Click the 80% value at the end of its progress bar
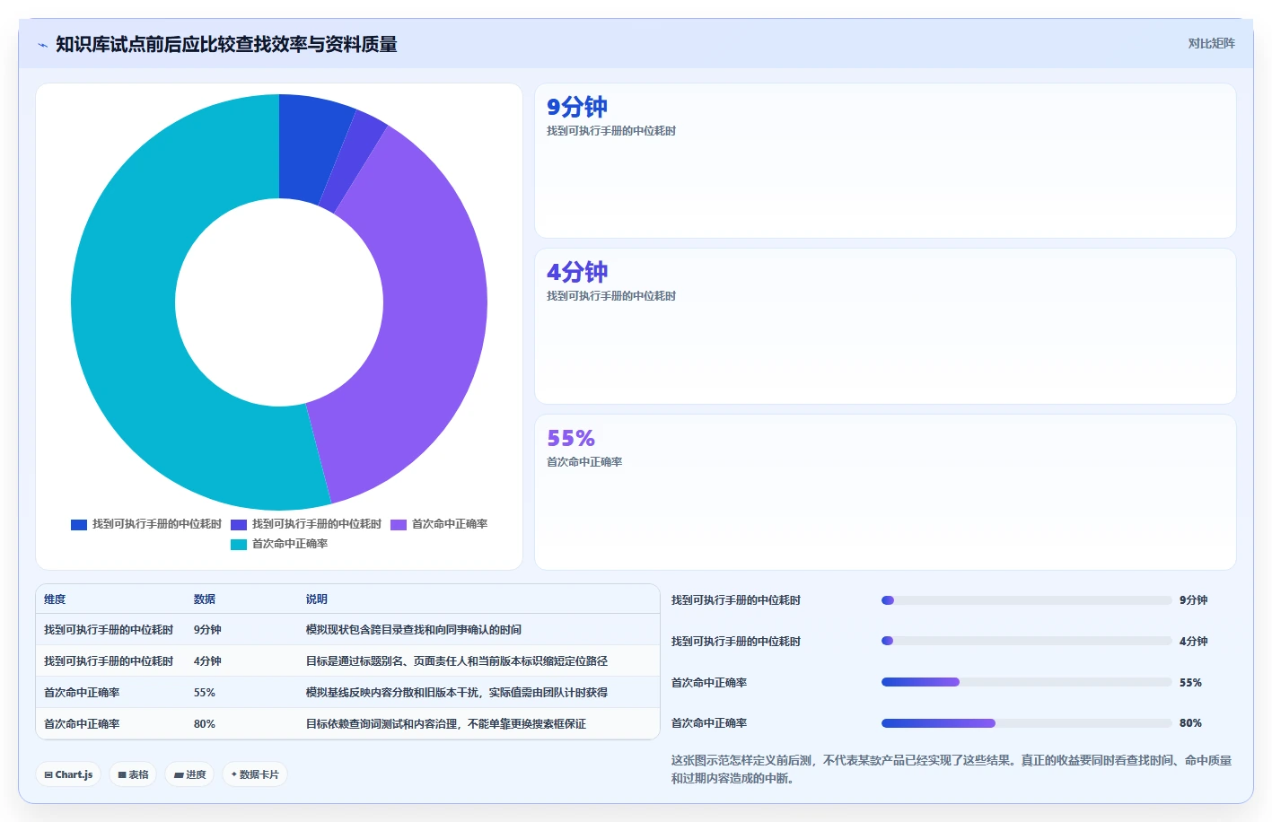 1190,723
